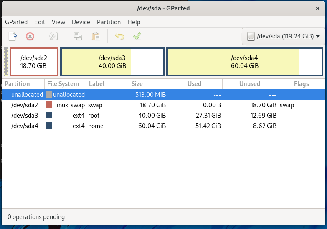The image size is (327, 229).
Task: Click the swap flag cell
Action: click(x=287, y=105)
